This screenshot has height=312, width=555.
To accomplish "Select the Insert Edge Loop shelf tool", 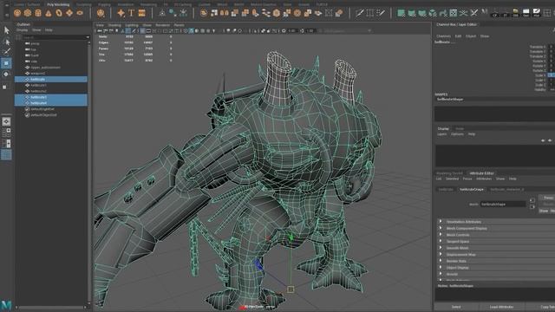I will (x=370, y=14).
